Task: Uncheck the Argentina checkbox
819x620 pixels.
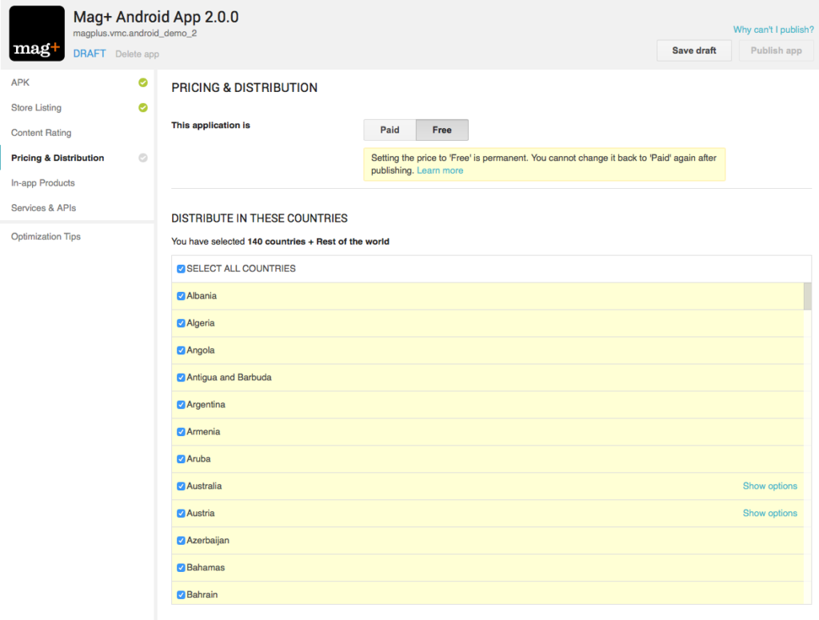Action: pyautogui.click(x=181, y=404)
